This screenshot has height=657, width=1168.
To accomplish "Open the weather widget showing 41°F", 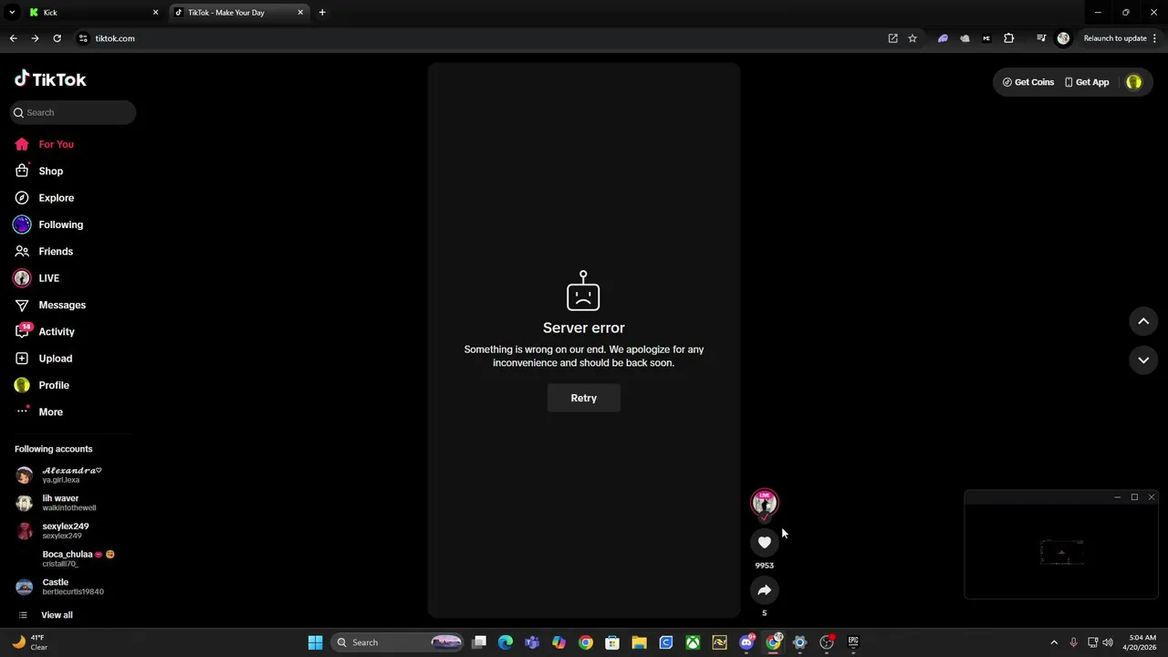I will [x=30, y=642].
